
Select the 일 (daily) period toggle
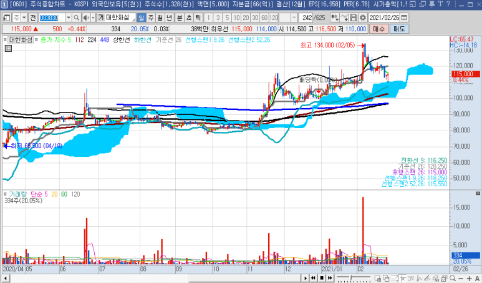pos(142,17)
